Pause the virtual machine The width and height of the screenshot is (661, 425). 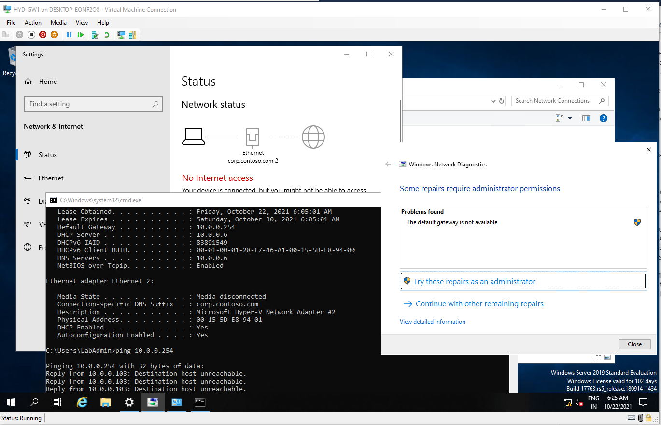coord(69,35)
